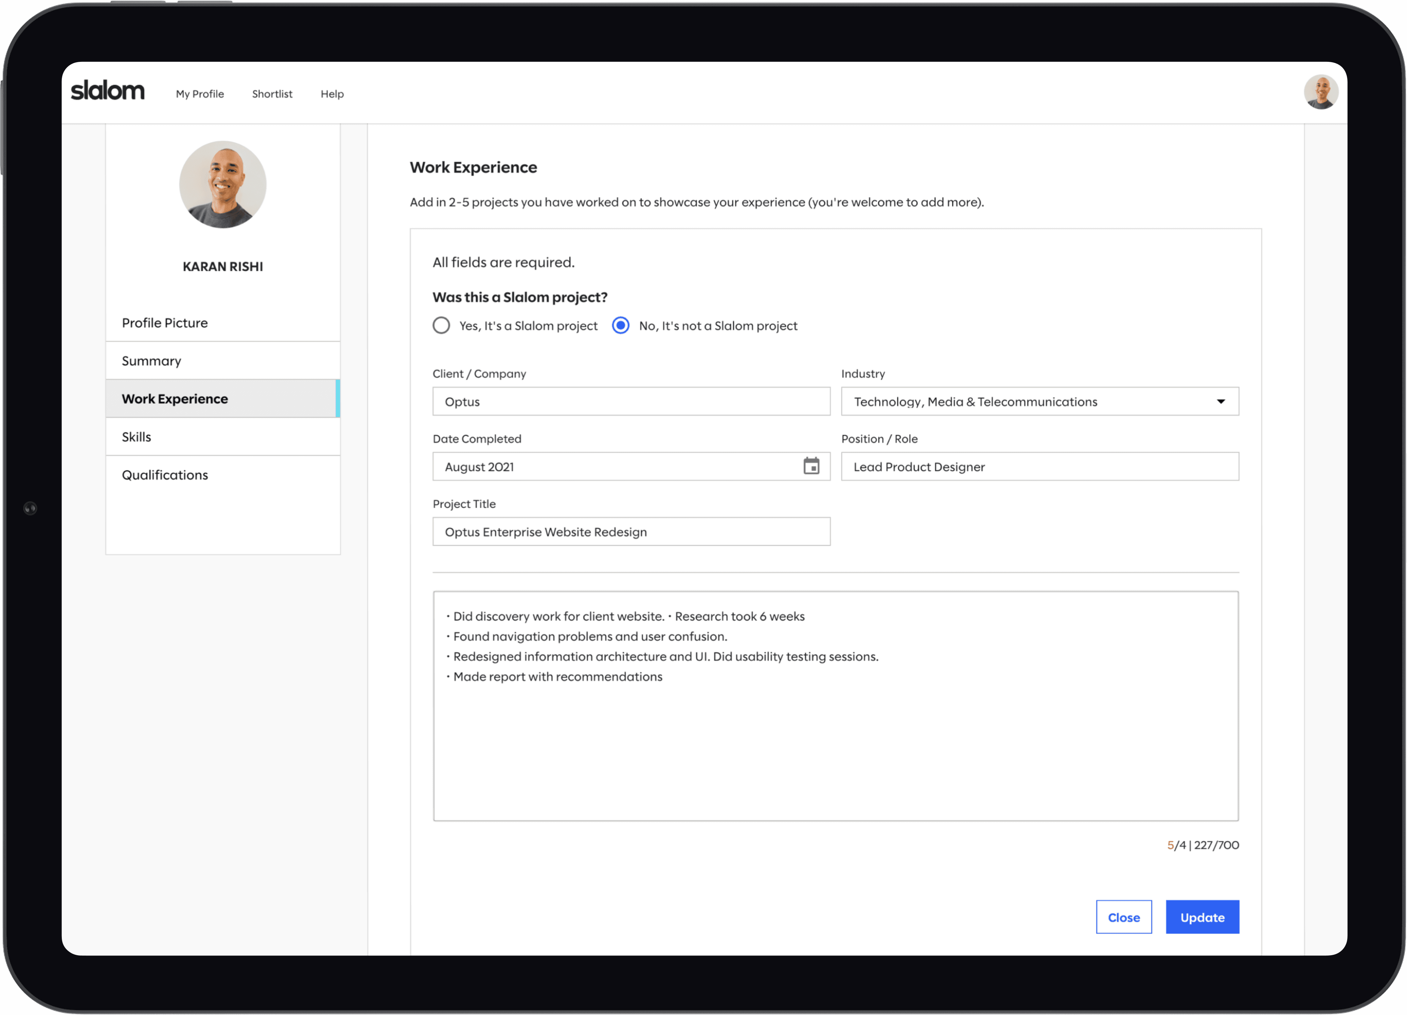
Task: Open My Profile in top navigation
Action: point(200,94)
